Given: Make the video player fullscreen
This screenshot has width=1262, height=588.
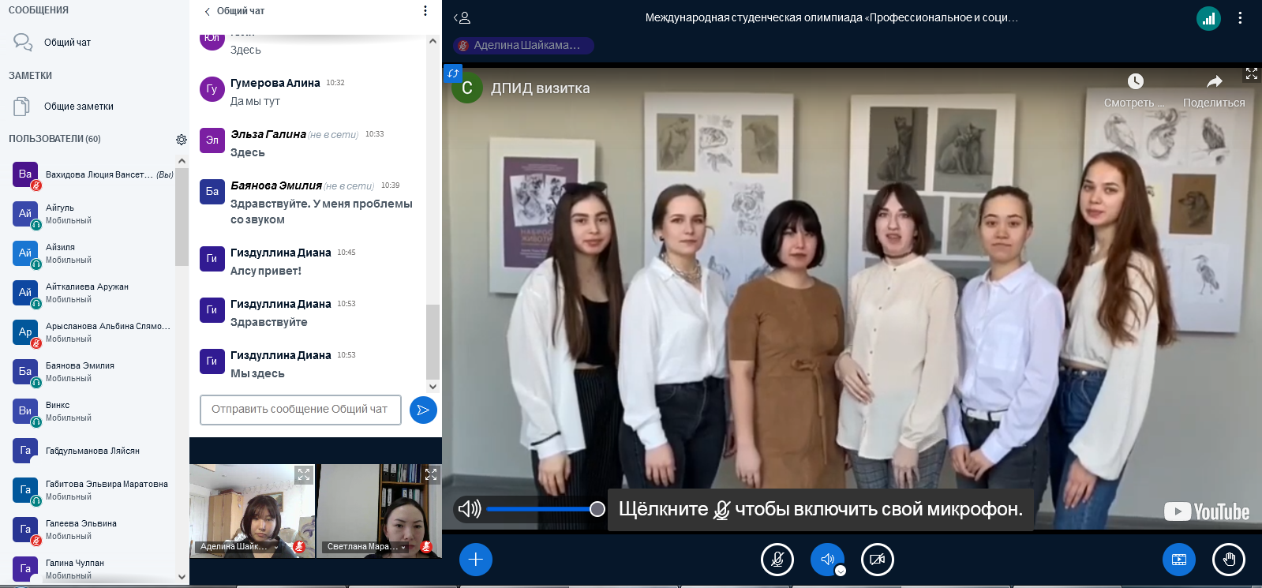Looking at the screenshot, I should point(1252,73).
